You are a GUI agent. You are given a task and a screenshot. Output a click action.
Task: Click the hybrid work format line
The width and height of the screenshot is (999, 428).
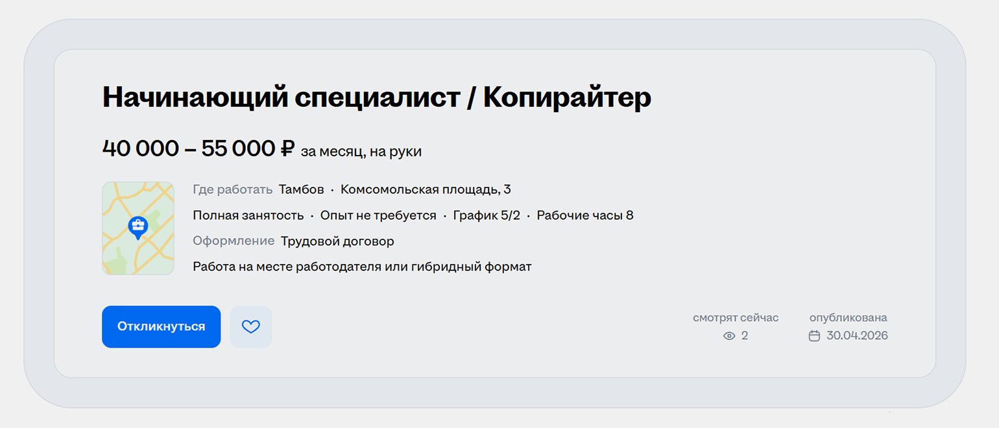[362, 267]
